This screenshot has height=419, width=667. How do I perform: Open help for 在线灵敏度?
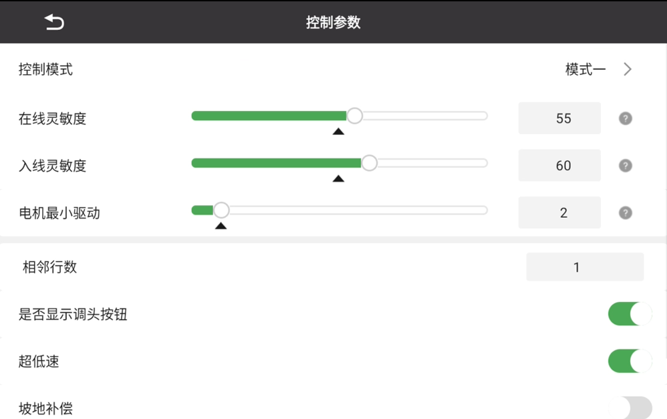coord(626,118)
